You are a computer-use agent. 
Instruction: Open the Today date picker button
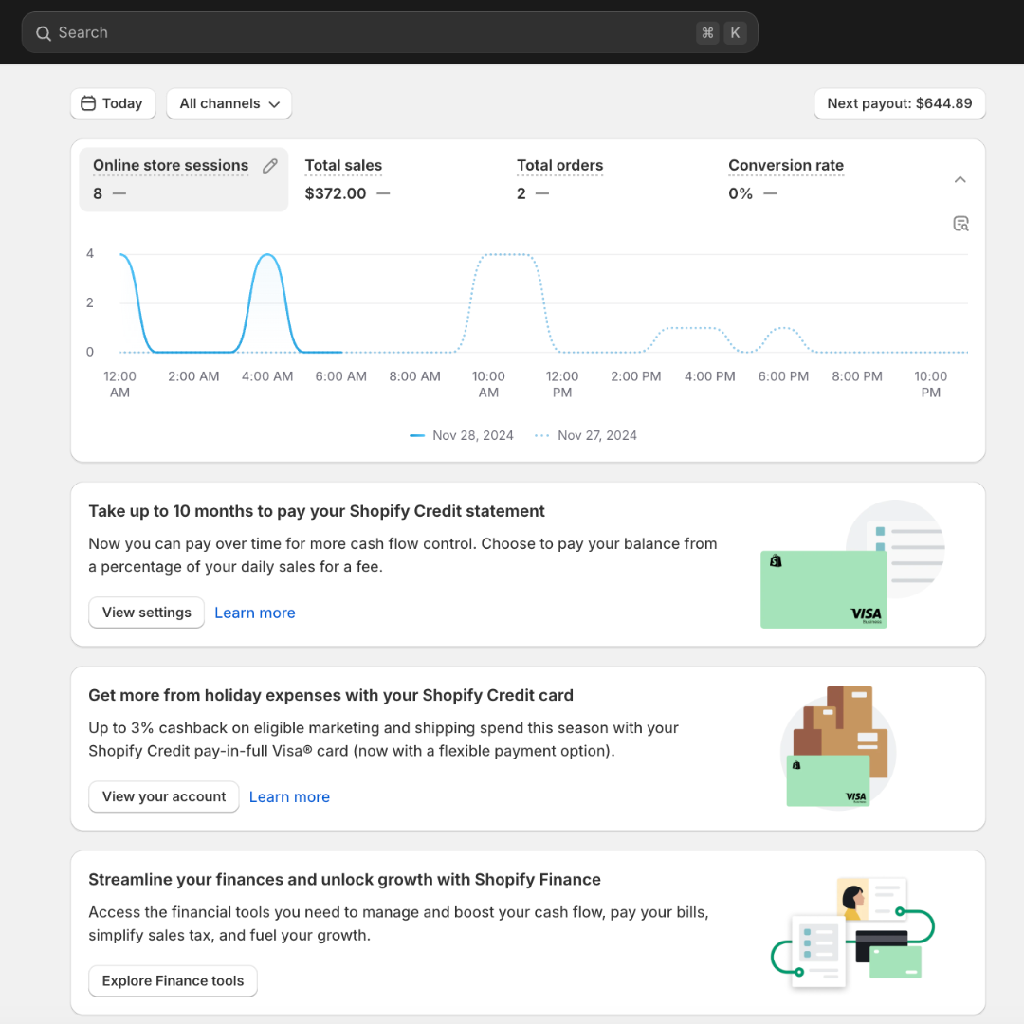pyautogui.click(x=113, y=103)
